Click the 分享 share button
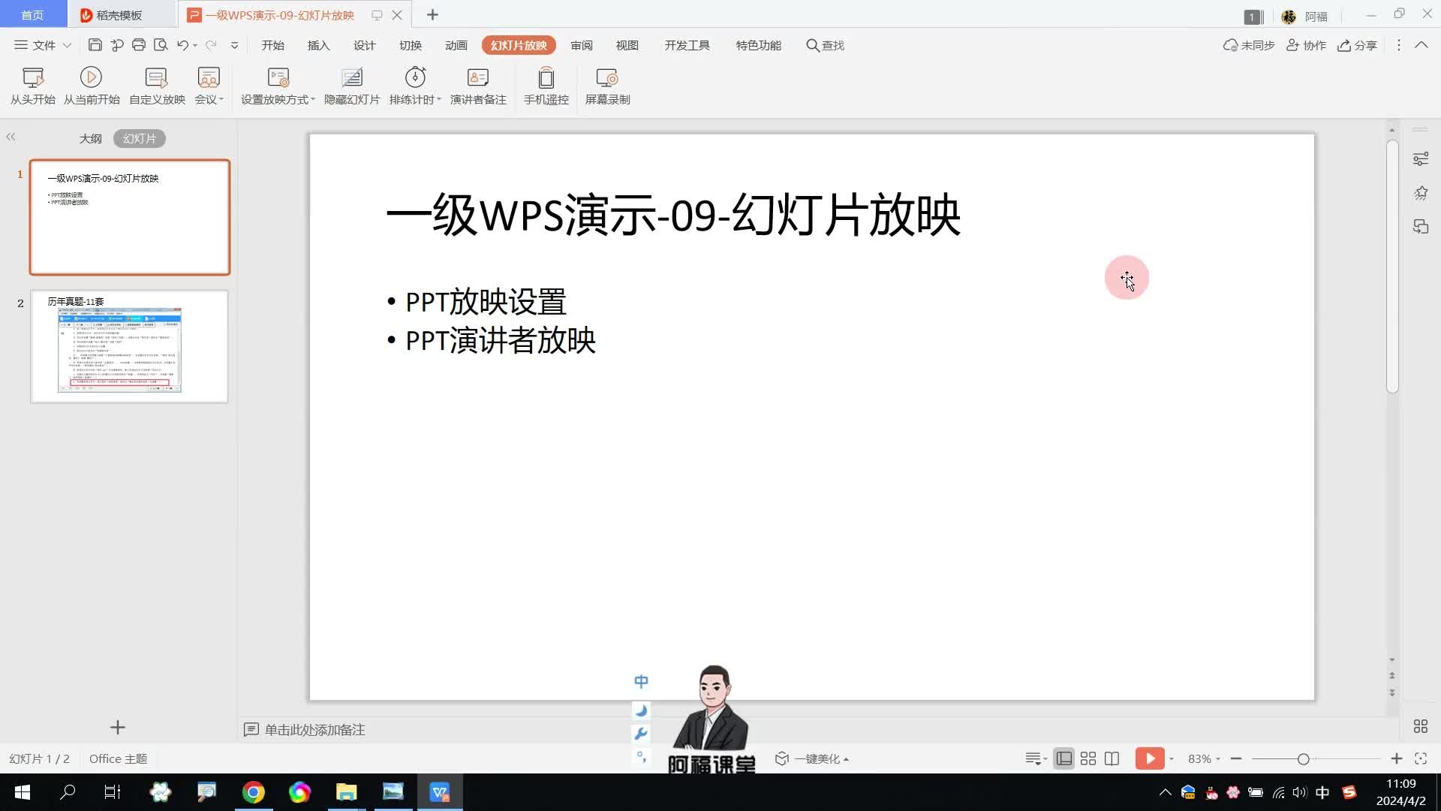This screenshot has height=811, width=1441. 1357,45
